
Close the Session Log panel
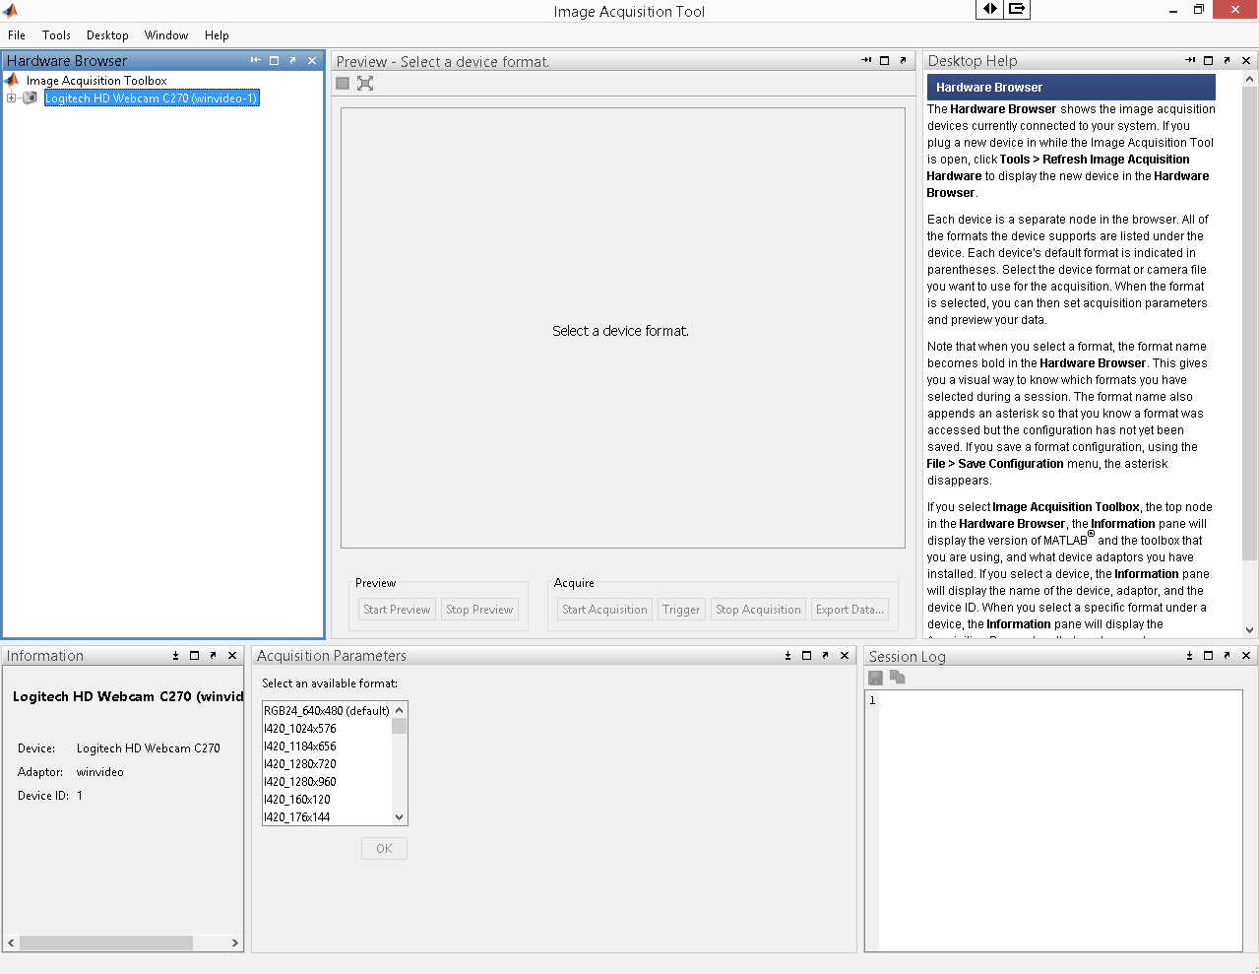[x=1245, y=656]
